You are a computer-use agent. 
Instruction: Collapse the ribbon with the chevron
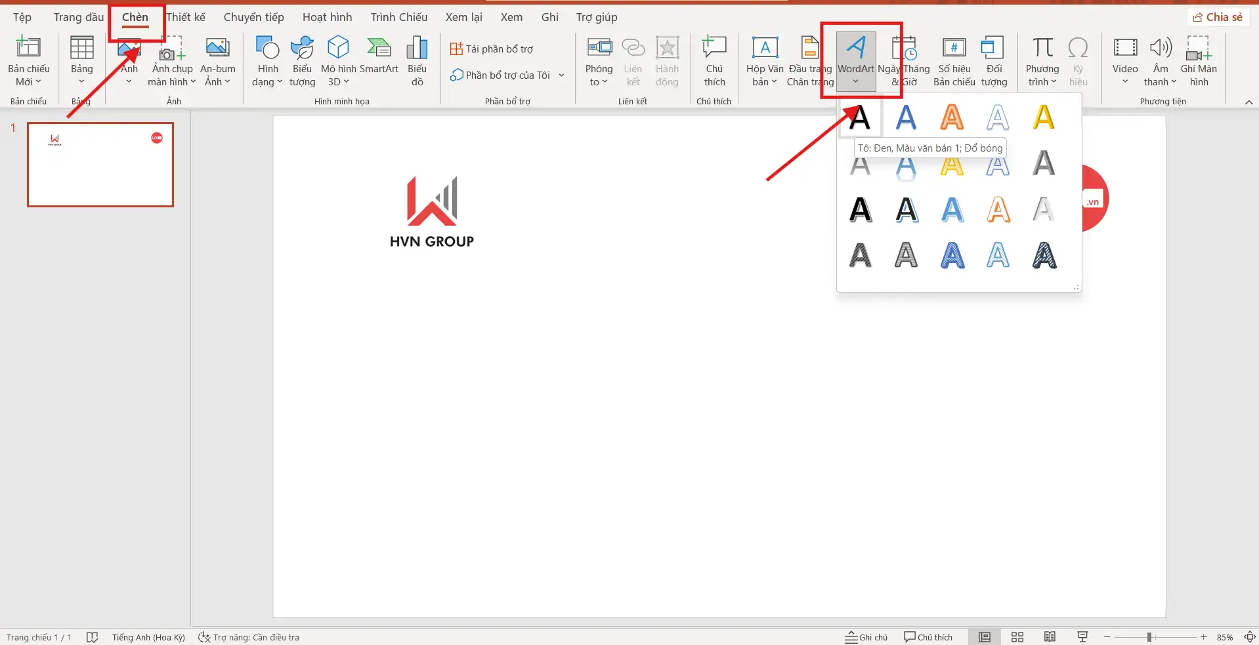(x=1248, y=102)
